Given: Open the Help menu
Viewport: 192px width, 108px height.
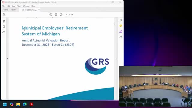Looking at the screenshot, I should (x=33, y=6).
